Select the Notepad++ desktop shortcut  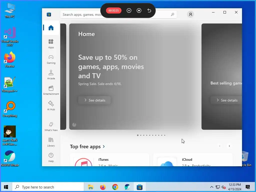10,84
